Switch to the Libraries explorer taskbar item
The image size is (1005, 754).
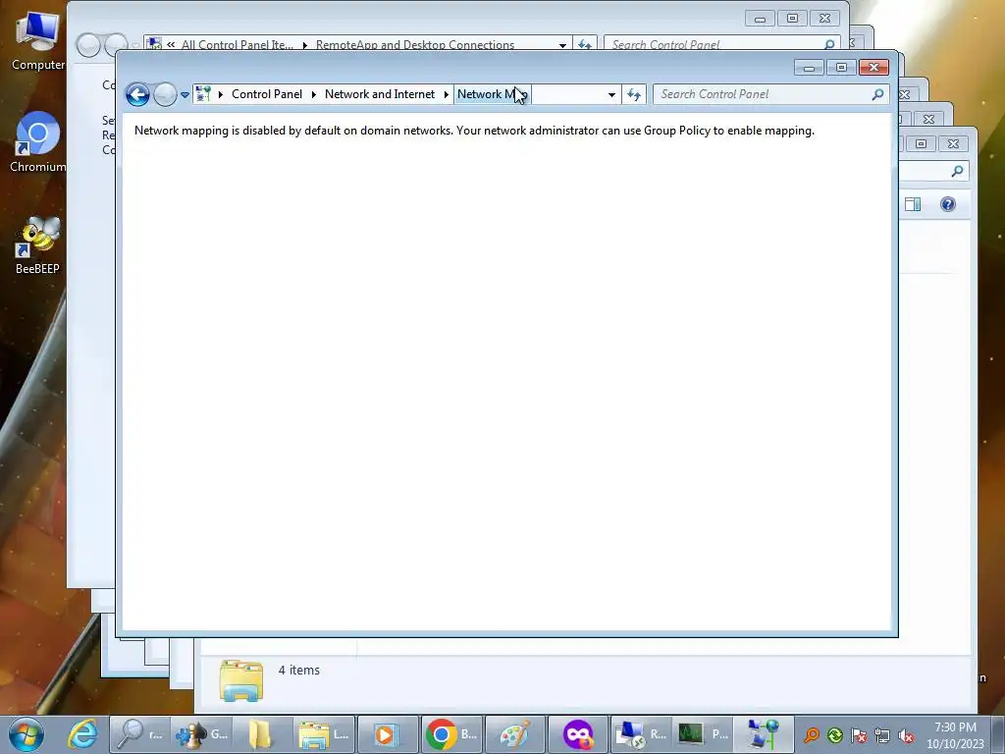tap(324, 734)
